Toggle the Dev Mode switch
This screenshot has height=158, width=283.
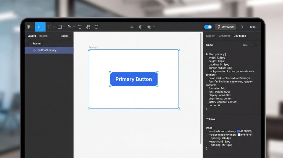(x=208, y=27)
